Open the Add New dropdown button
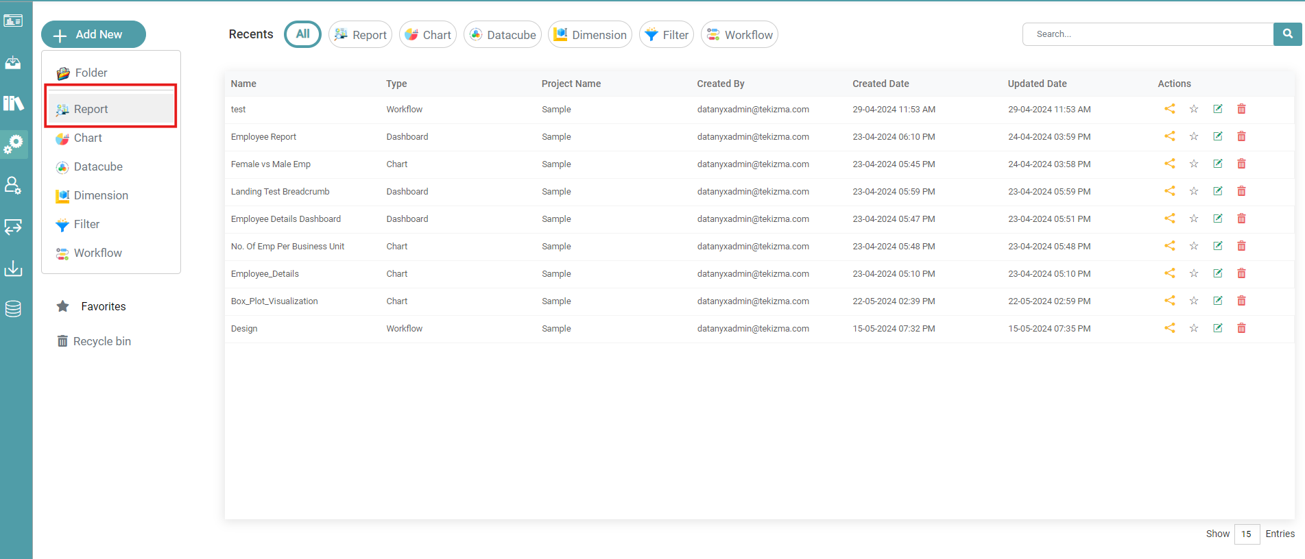Image resolution: width=1305 pixels, height=559 pixels. pos(93,34)
